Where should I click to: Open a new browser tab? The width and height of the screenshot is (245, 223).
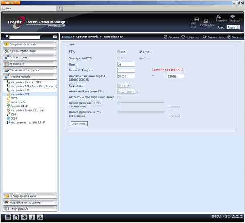pos(59,8)
